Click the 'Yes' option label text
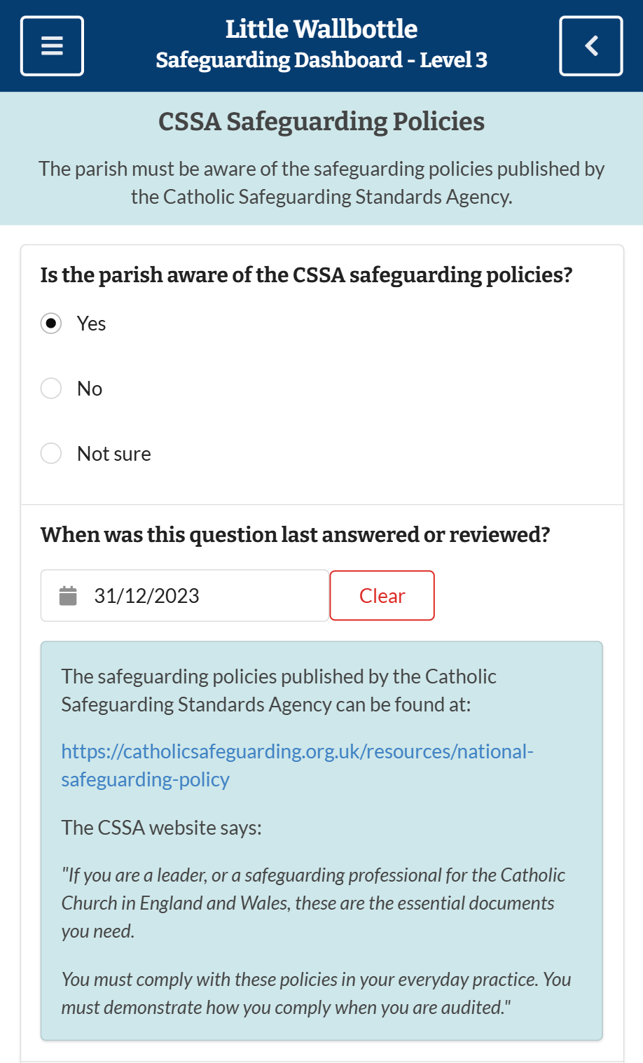 [x=92, y=324]
